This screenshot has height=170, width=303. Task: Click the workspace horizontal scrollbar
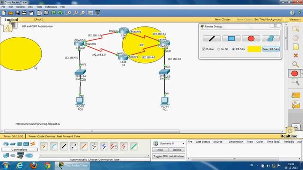(x=92, y=131)
